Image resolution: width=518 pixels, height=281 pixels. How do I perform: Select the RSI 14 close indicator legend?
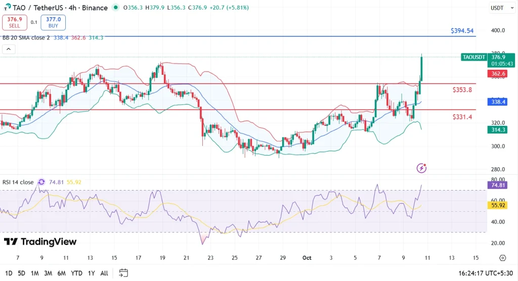tap(17, 182)
